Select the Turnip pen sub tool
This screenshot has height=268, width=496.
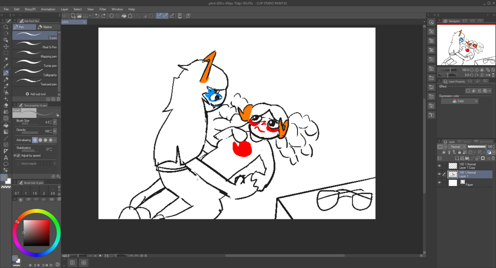(35, 64)
